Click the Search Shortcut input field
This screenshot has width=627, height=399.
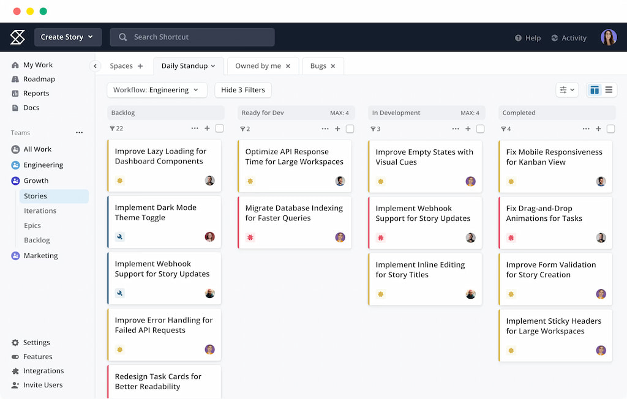point(192,37)
